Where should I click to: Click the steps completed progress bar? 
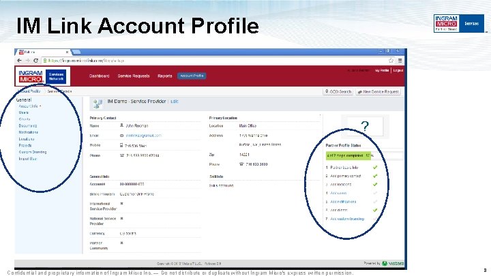click(x=364, y=155)
